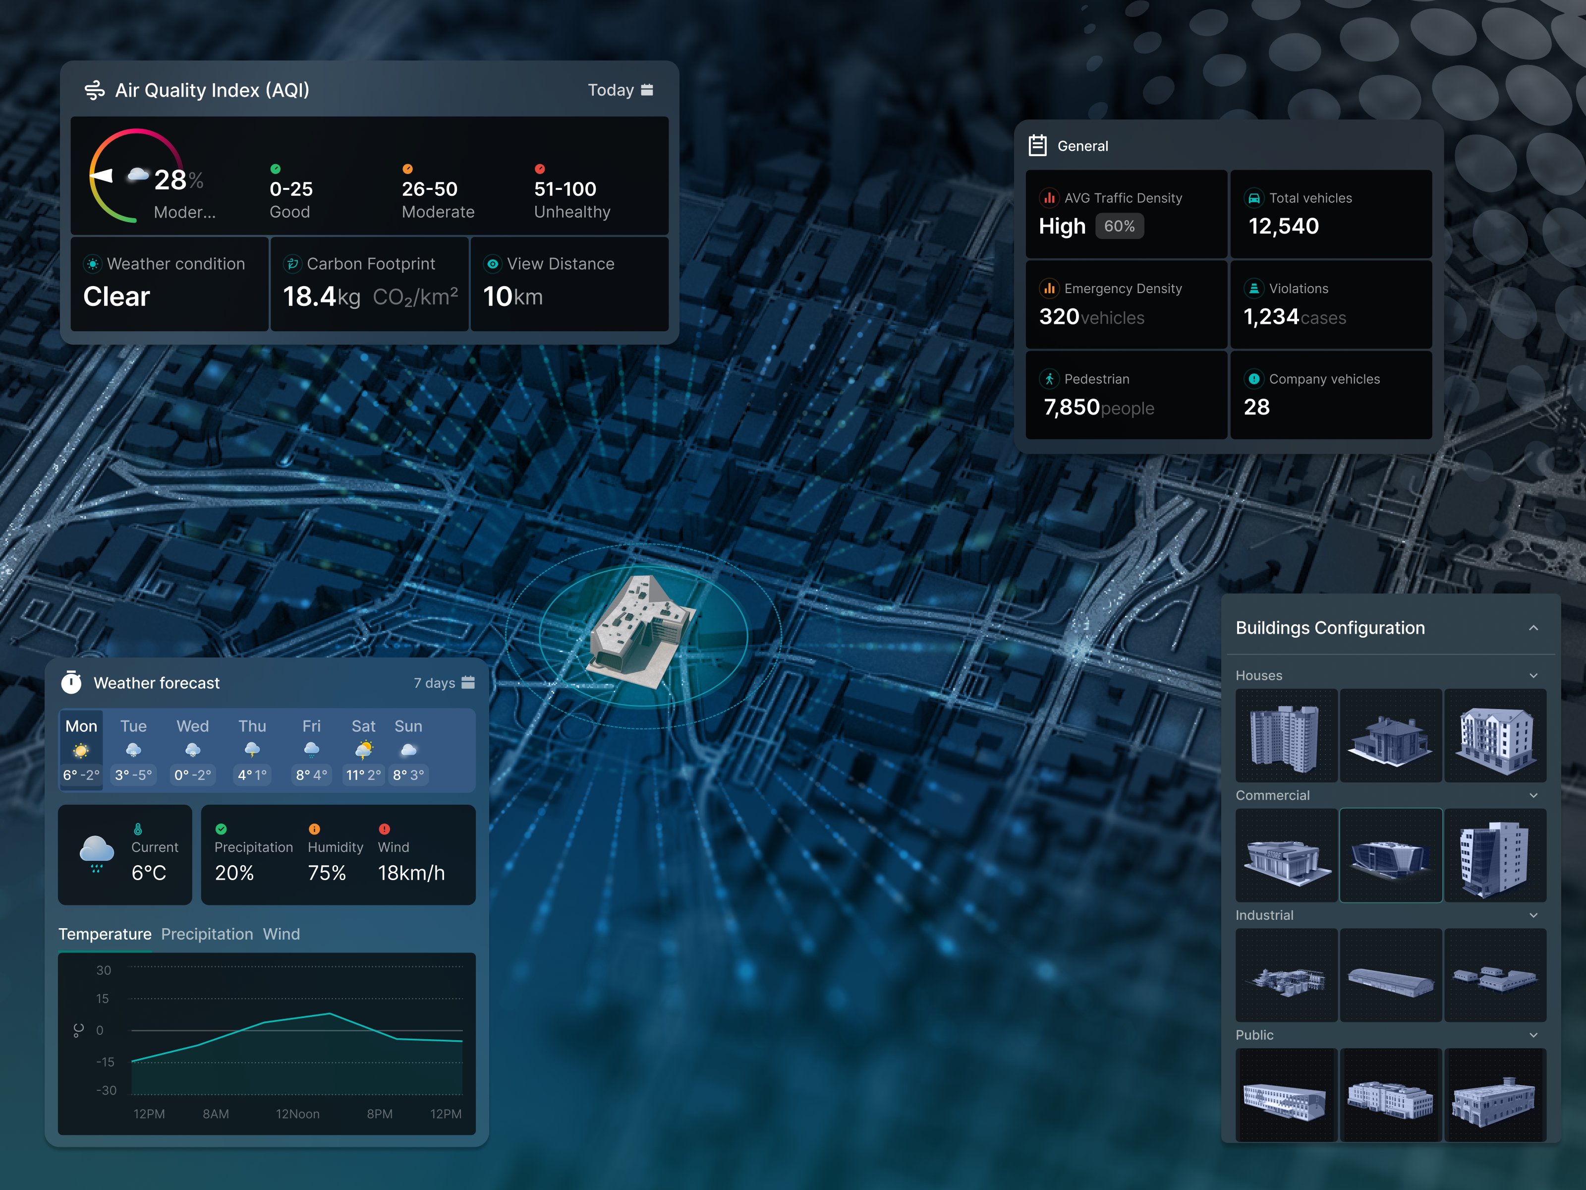Click the Pedestrian walking icon

1049,379
